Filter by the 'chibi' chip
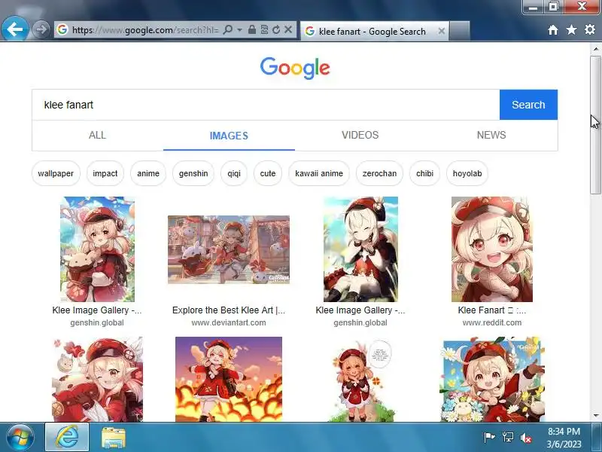602x452 pixels. coord(424,173)
